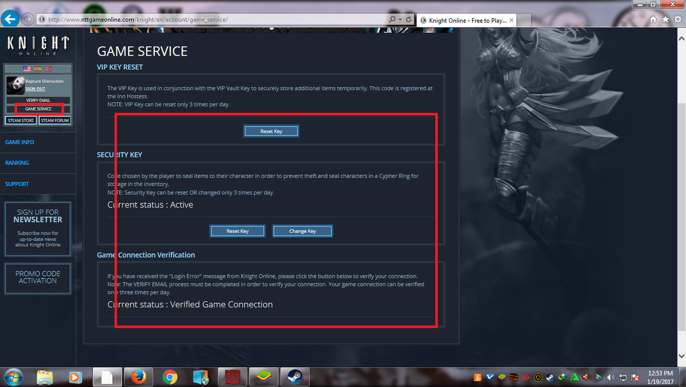
Task: Click the Change Key button
Action: pyautogui.click(x=303, y=231)
